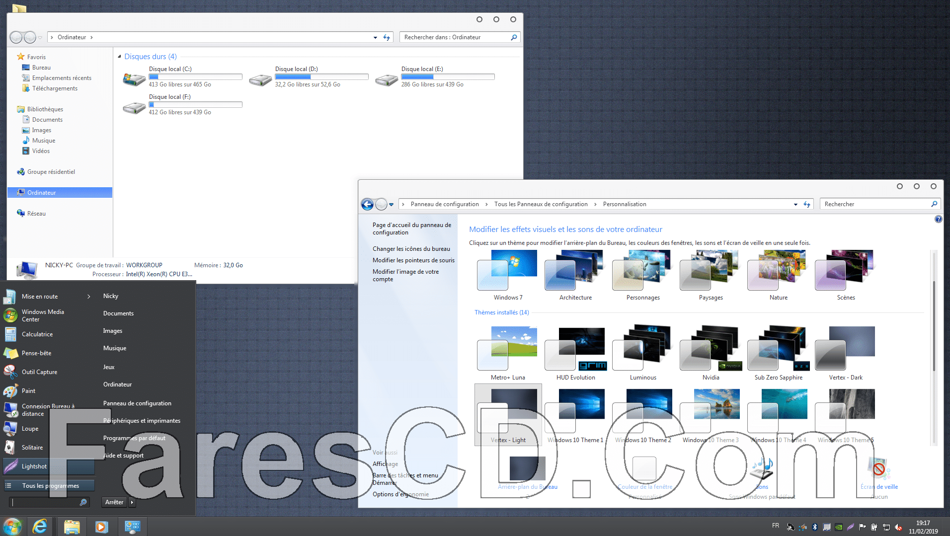Viewport: 950px width, 536px height.
Task: Open shutdown options arrow next to Arrêter
Action: (x=132, y=502)
